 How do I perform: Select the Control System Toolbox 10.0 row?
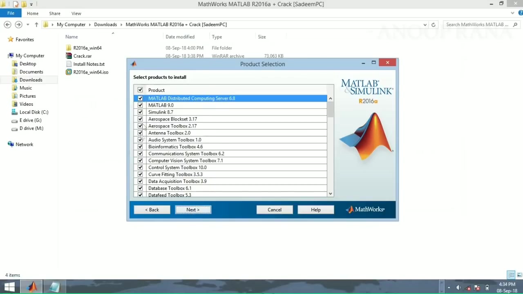[x=230, y=167]
